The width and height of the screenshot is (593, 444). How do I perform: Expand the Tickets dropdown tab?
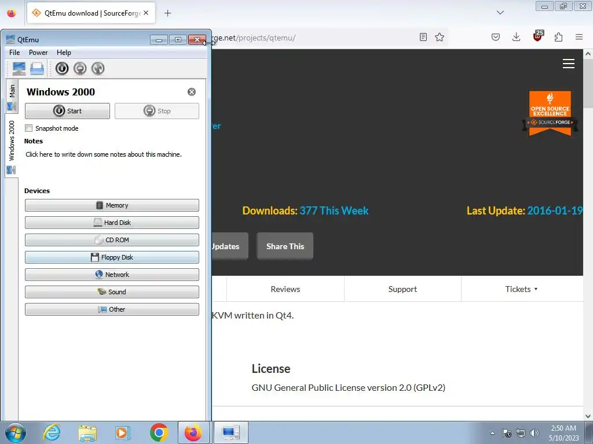coord(522,289)
